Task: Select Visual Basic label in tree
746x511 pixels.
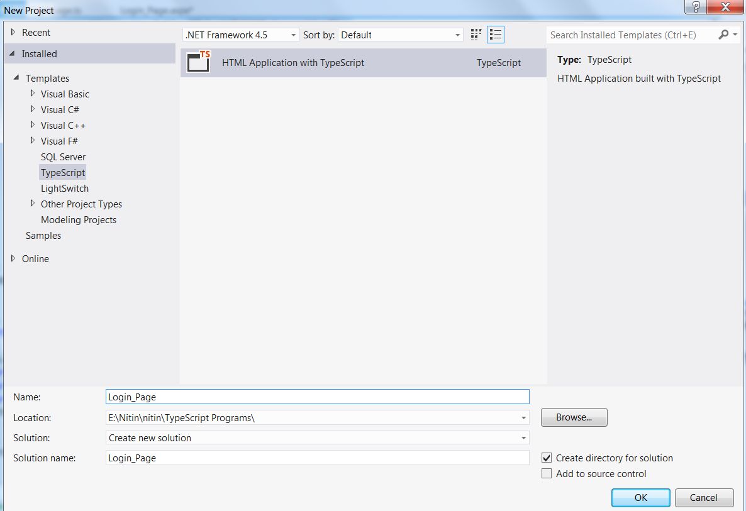Action: pos(65,94)
